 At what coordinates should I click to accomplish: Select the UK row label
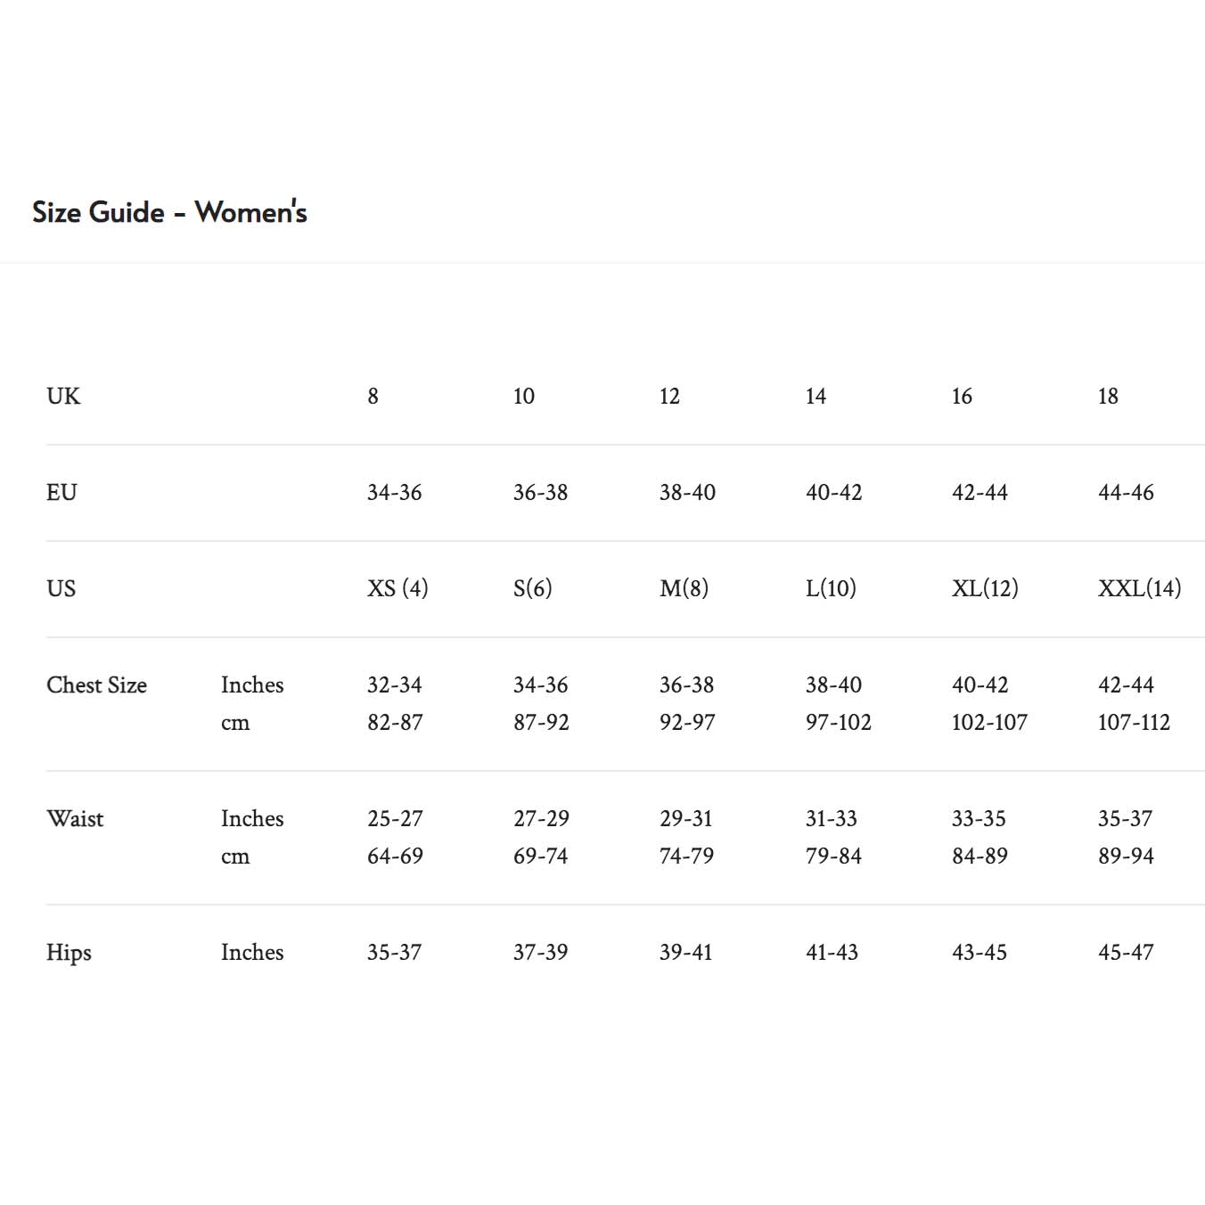(63, 396)
